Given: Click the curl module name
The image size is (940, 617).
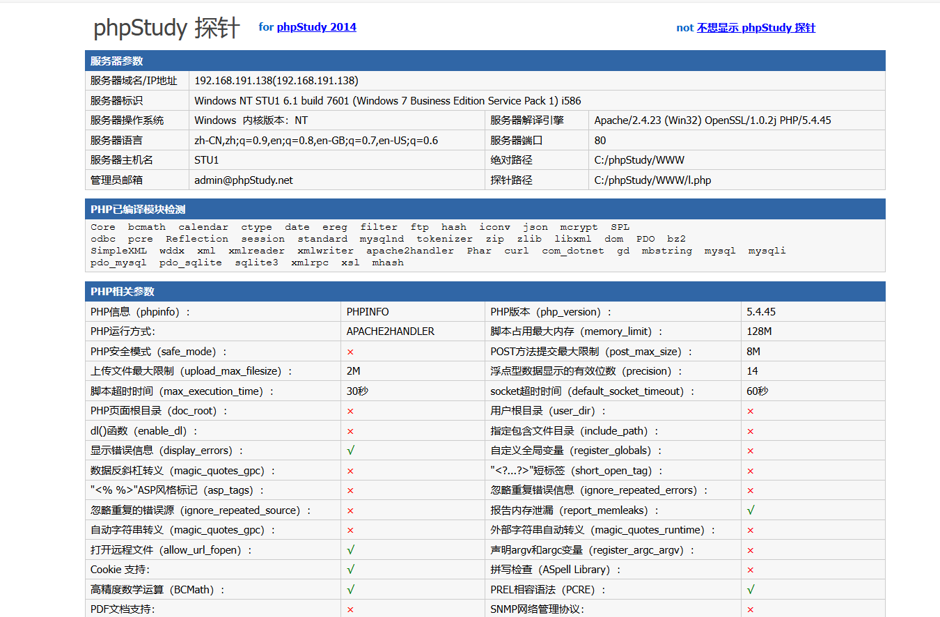Looking at the screenshot, I should tap(517, 251).
